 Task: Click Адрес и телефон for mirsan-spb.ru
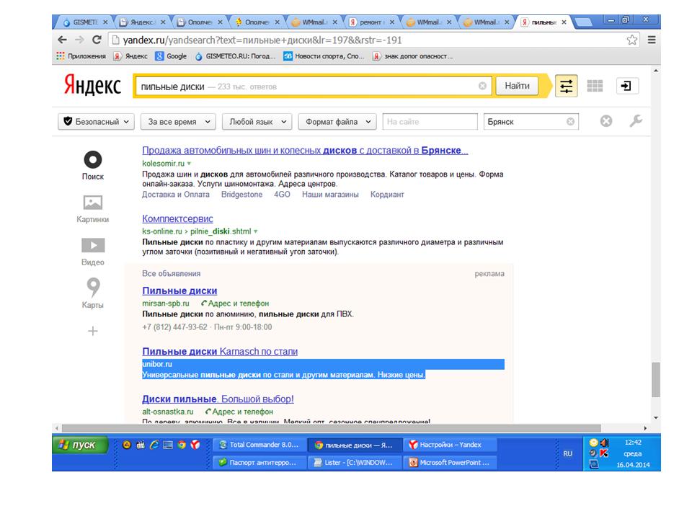(x=235, y=303)
